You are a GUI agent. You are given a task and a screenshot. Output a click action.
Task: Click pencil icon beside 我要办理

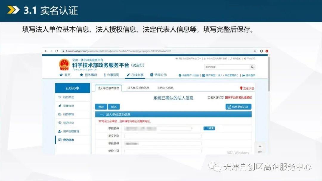pos(60,106)
